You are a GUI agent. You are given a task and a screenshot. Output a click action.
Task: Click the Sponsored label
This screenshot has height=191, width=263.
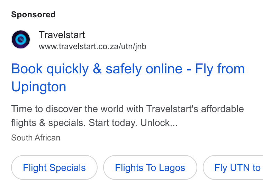coord(33,15)
